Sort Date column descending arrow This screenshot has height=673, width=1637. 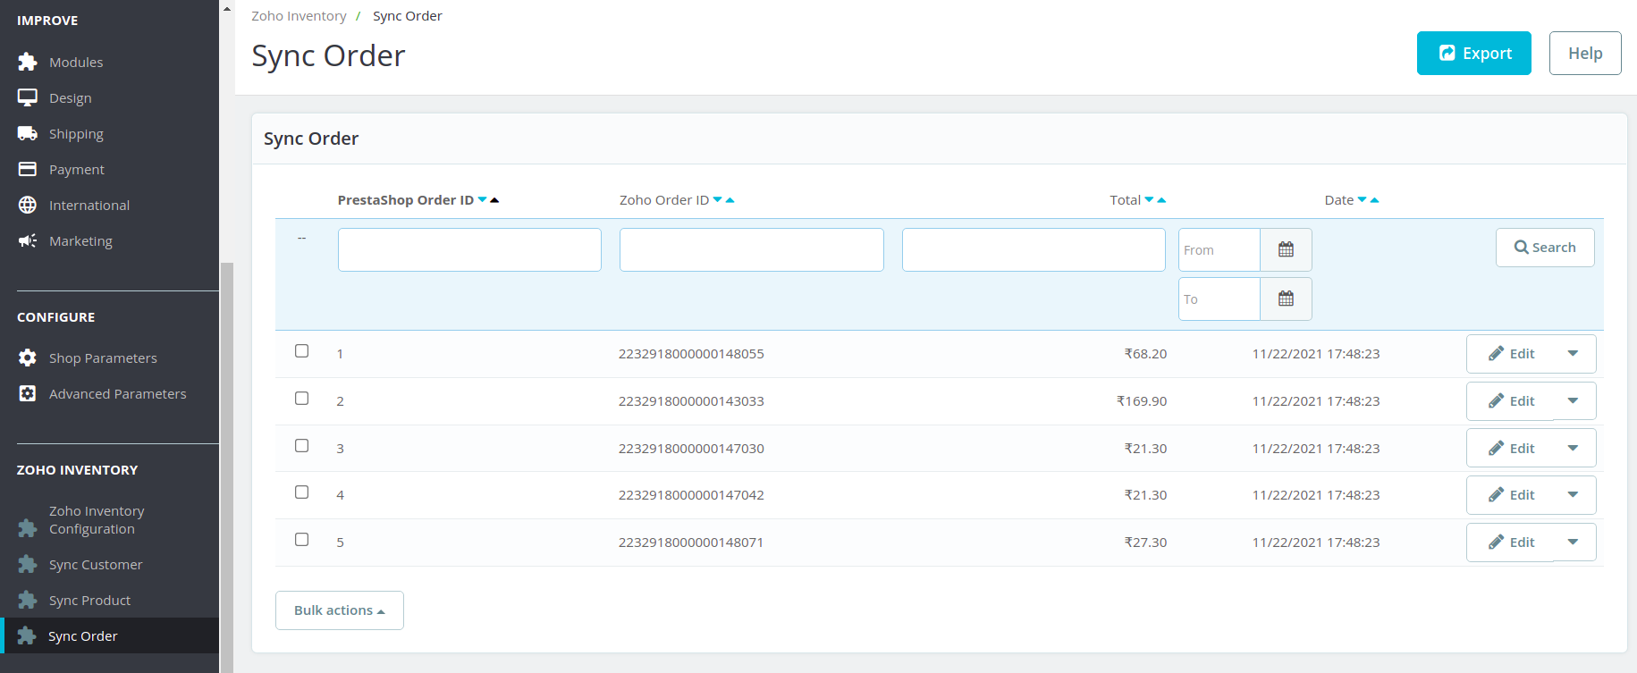(x=1363, y=199)
